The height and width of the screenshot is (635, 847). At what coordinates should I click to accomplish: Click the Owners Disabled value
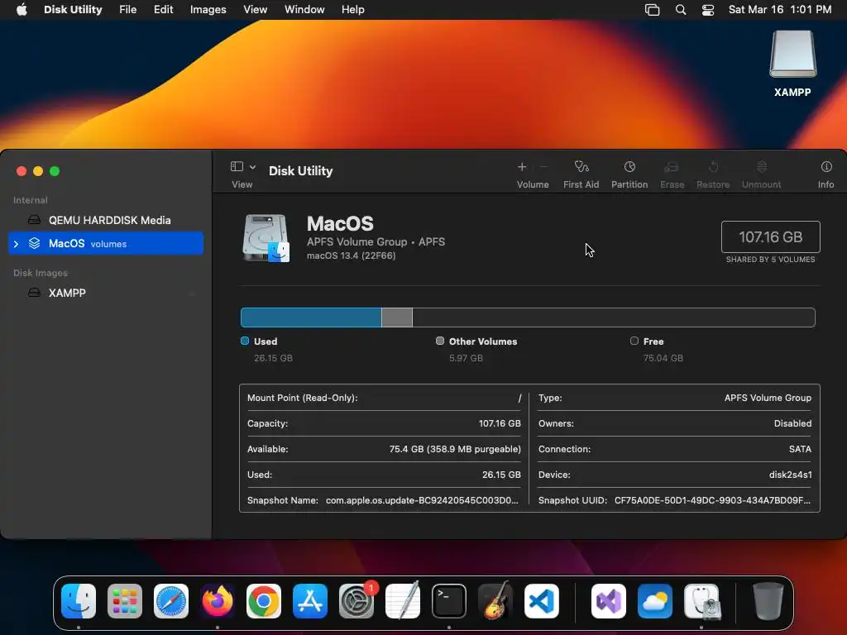(792, 423)
